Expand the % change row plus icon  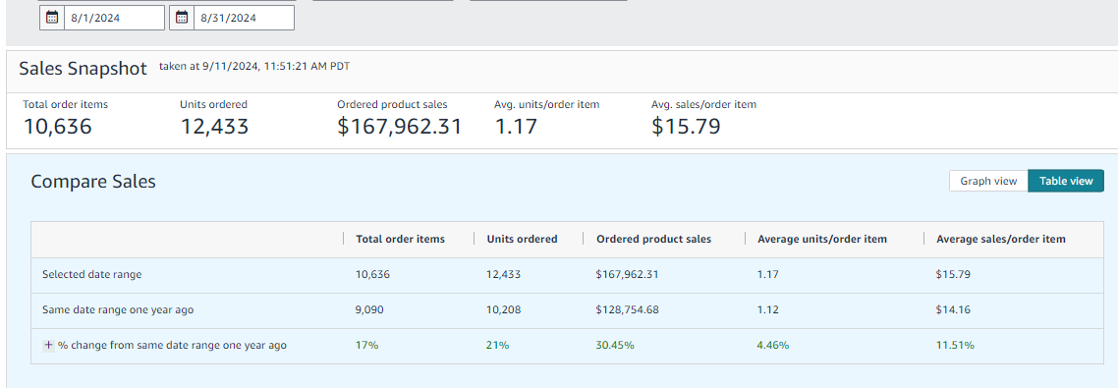tap(48, 345)
